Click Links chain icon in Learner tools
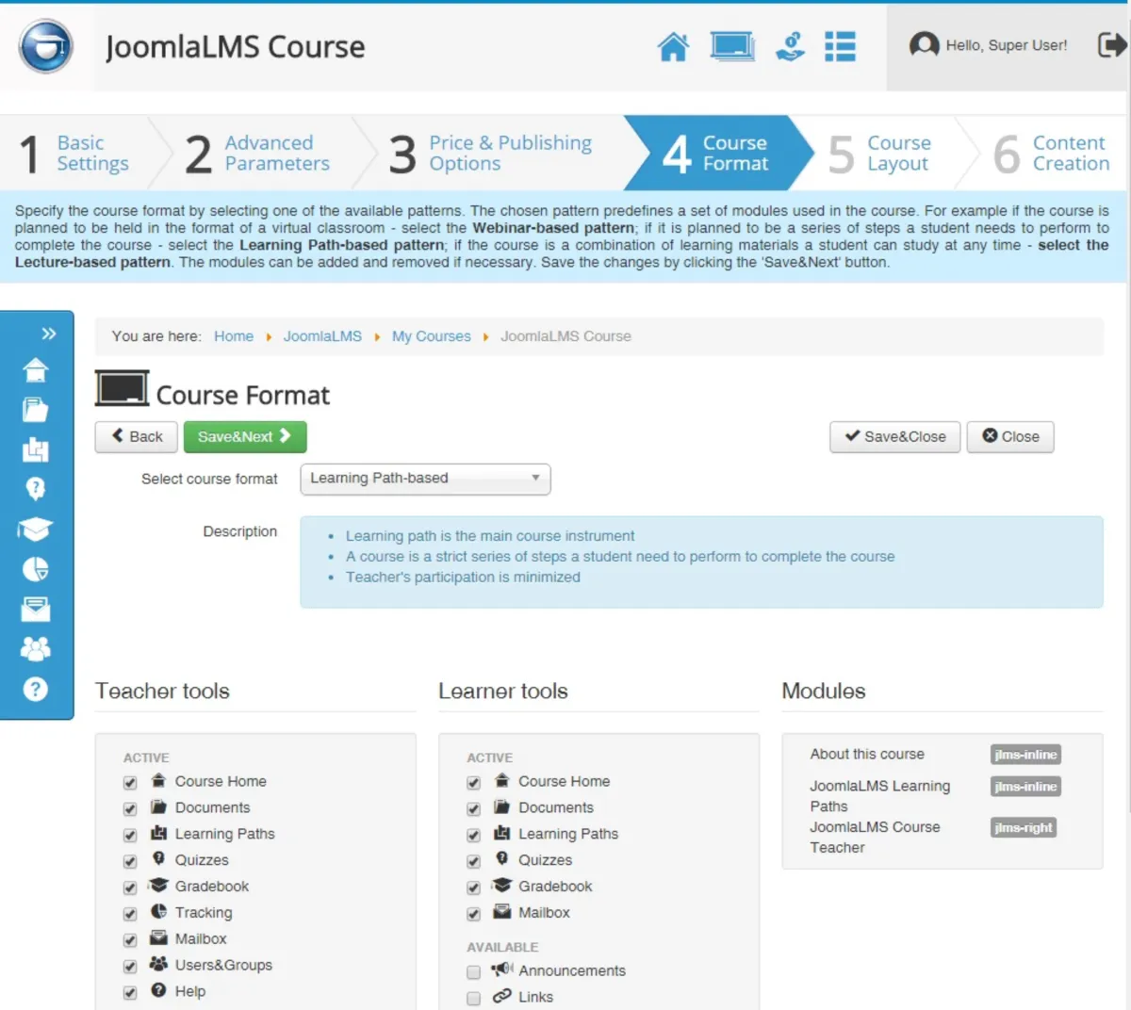 pos(502,996)
